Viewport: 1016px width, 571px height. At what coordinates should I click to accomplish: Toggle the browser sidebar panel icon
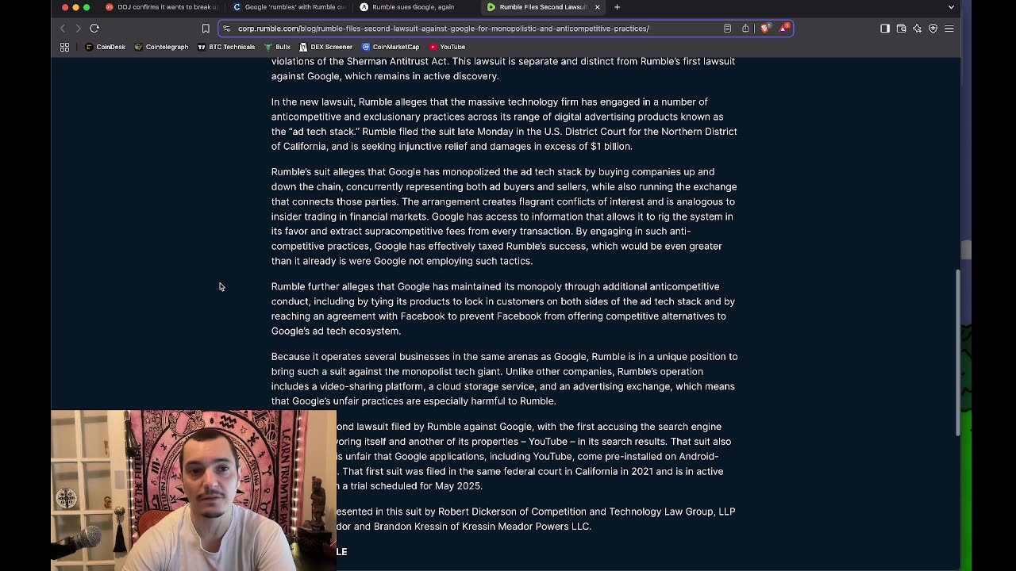[x=885, y=29]
